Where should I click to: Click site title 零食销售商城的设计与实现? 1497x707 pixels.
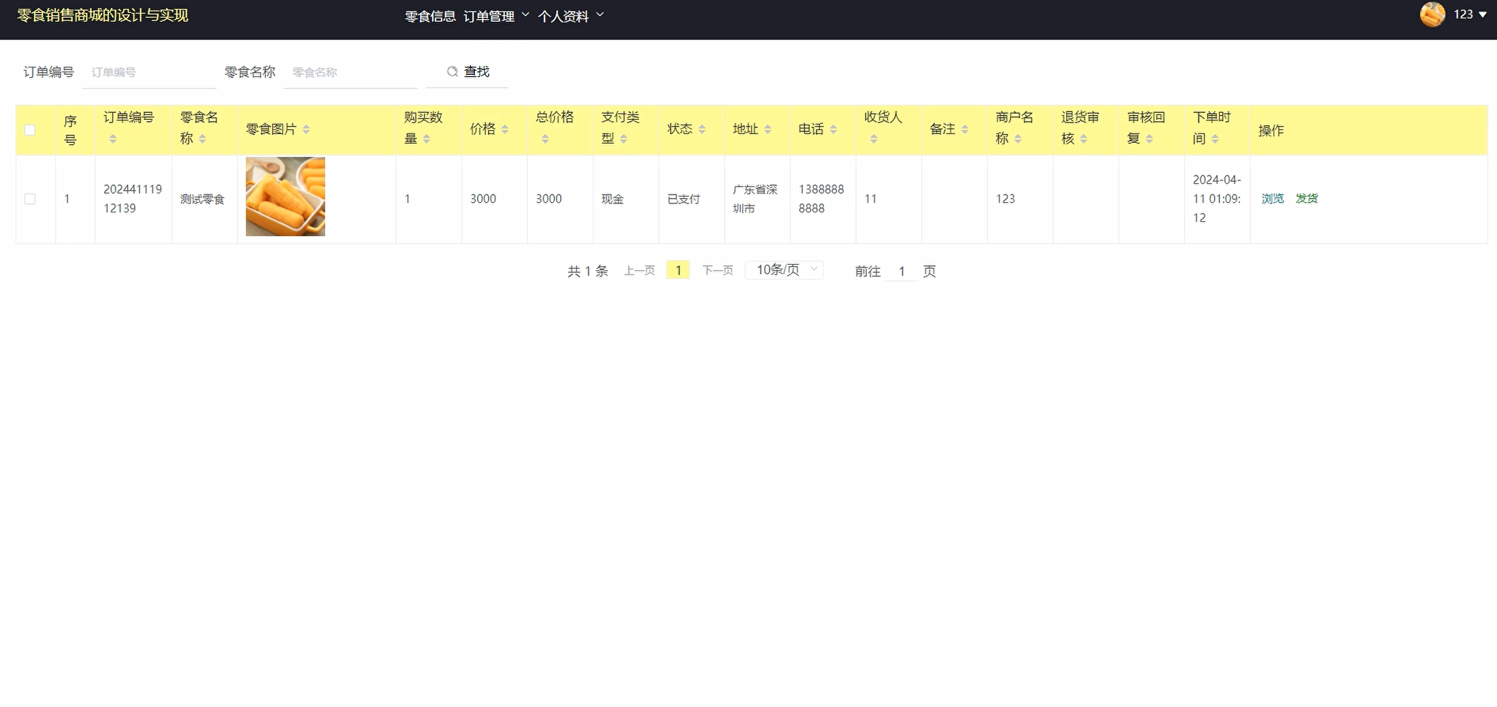point(102,15)
